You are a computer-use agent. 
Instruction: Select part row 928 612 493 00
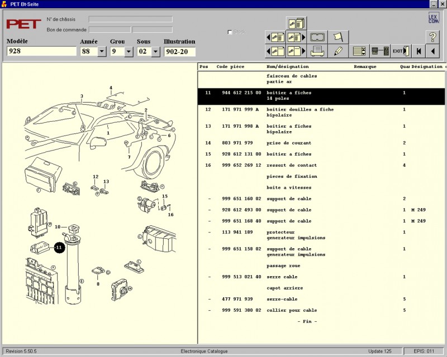coord(321,210)
